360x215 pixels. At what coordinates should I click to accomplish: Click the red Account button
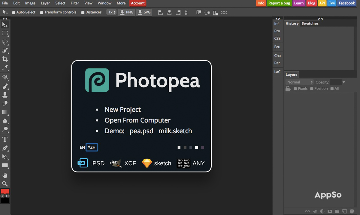point(138,3)
